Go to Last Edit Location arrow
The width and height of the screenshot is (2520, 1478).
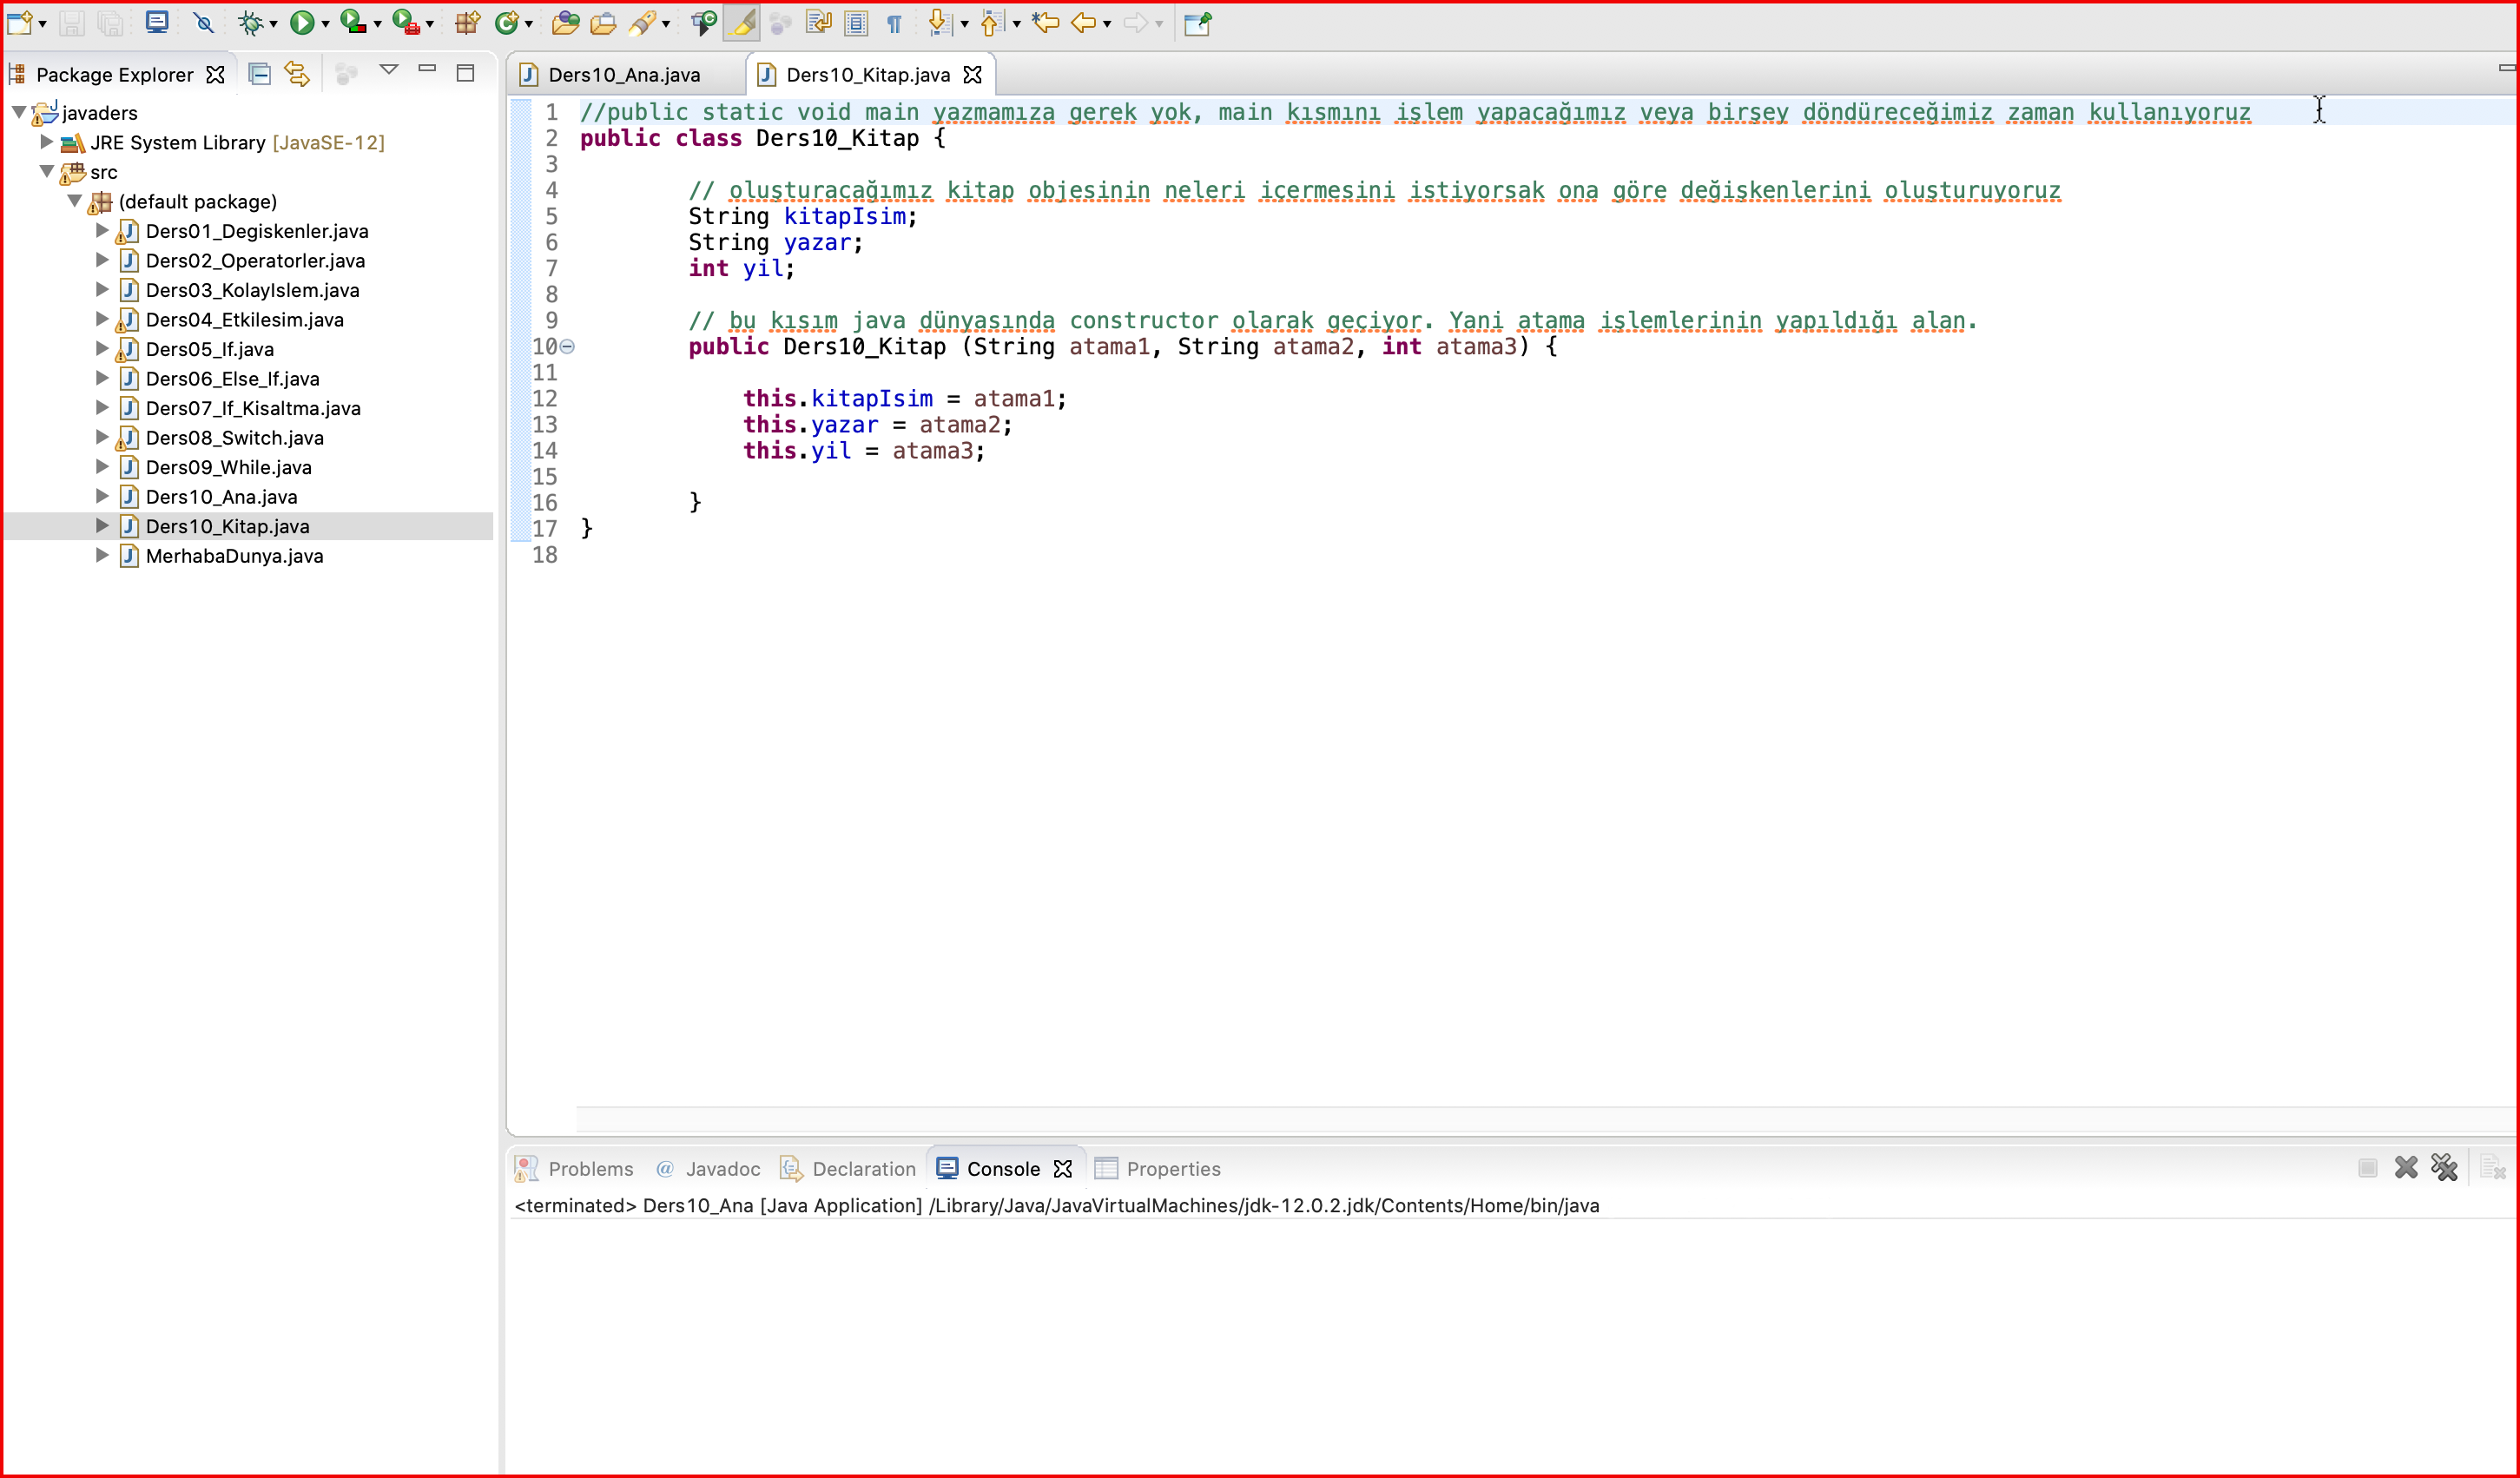tap(1046, 23)
